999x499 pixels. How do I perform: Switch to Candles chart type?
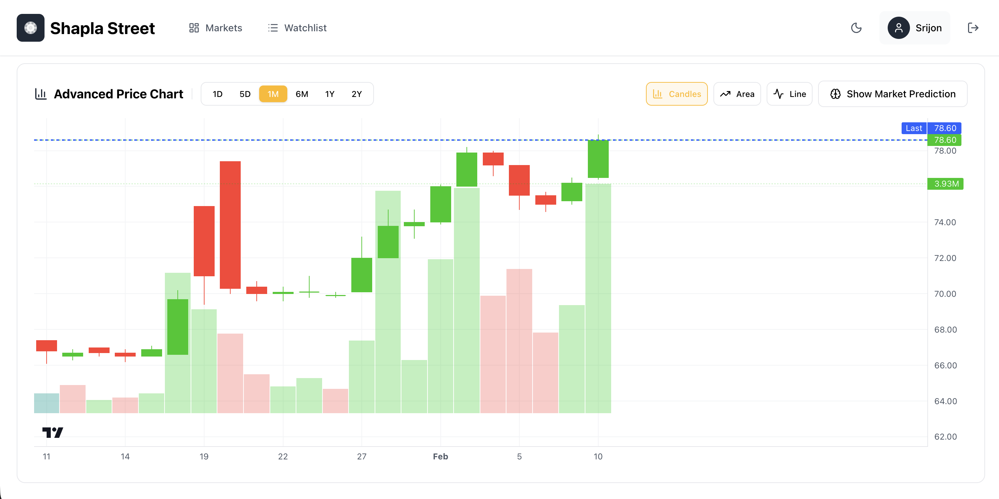[676, 94]
